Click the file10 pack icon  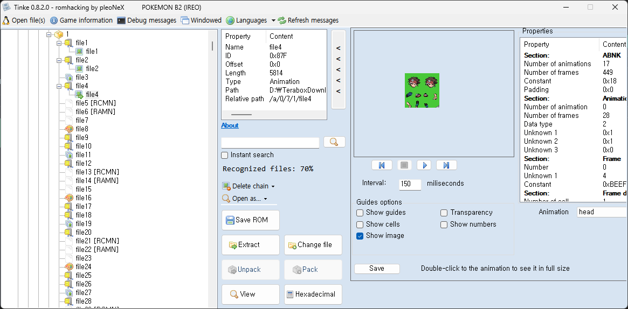pyautogui.click(x=68, y=146)
